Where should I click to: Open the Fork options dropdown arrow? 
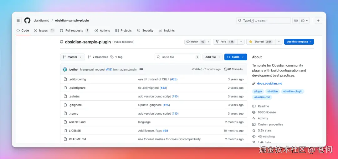click(241, 42)
